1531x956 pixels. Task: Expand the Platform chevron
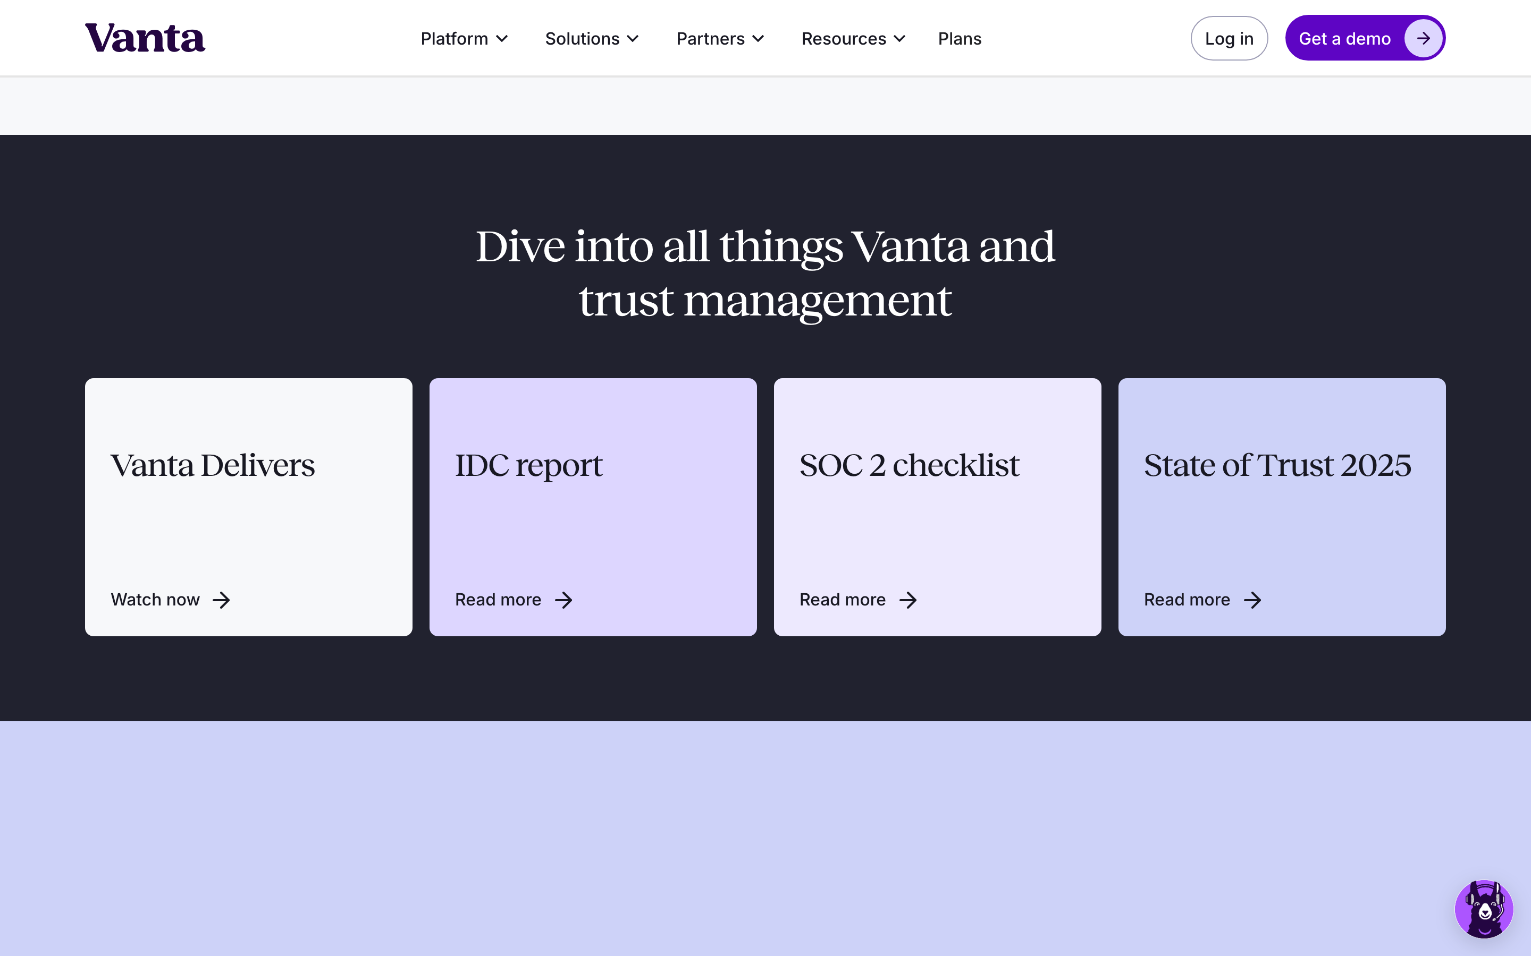click(502, 39)
